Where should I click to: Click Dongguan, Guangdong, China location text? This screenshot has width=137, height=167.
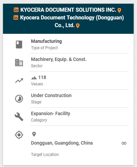click(62, 143)
